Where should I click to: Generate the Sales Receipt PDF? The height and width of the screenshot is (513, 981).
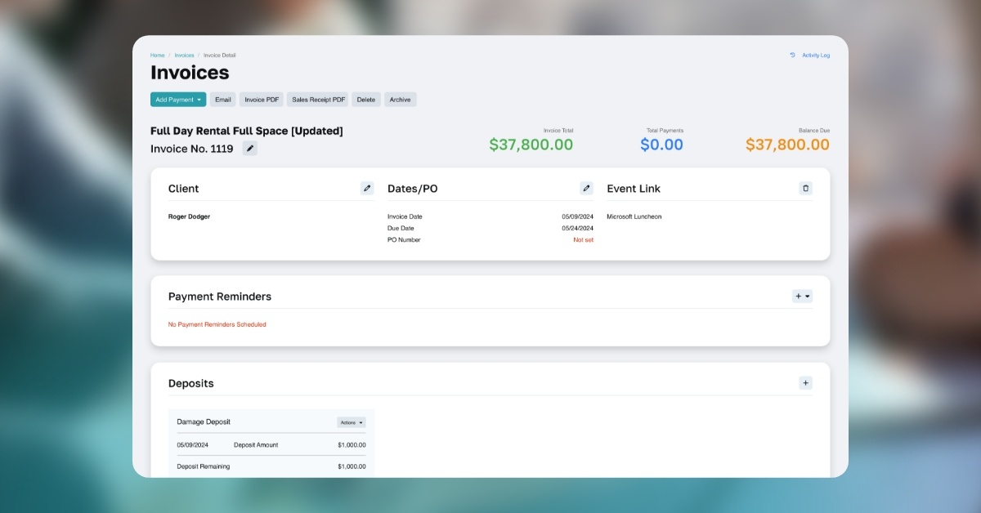tap(318, 100)
